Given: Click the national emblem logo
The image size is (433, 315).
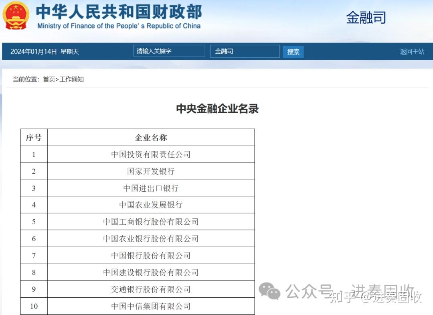Looking at the screenshot, I should (16, 16).
